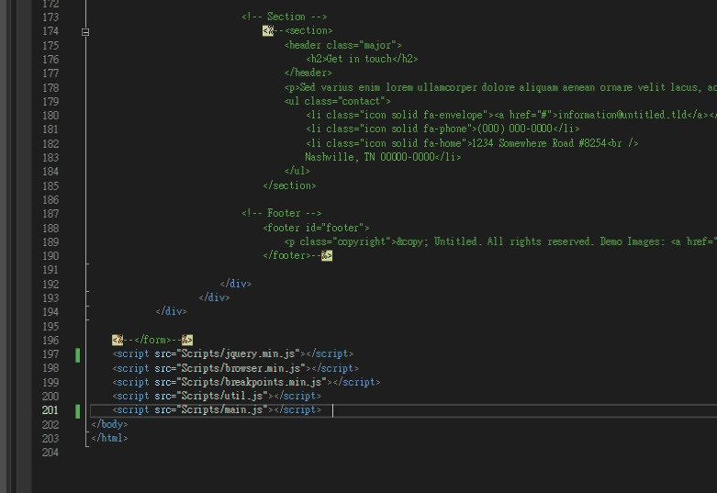Click the closing '</html>' tag

point(110,438)
